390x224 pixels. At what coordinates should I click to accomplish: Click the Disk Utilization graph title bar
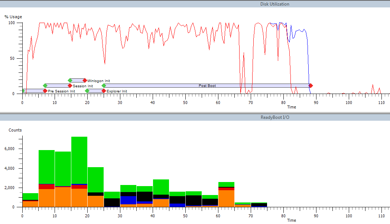tap(274, 4)
